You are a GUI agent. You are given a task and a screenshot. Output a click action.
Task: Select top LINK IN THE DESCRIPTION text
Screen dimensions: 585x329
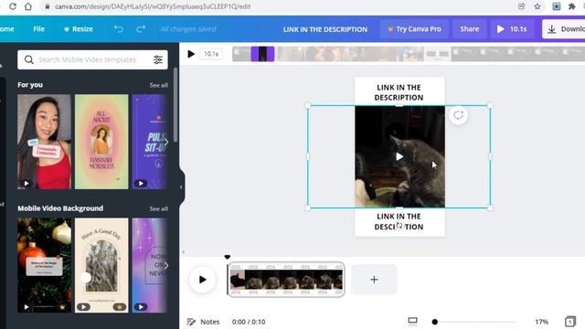399,92
